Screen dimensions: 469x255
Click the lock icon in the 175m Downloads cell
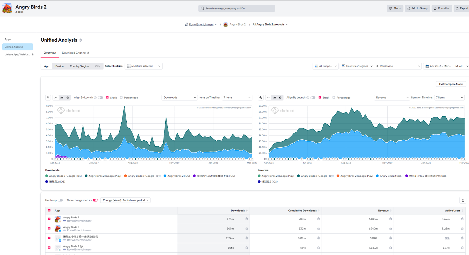point(247,219)
